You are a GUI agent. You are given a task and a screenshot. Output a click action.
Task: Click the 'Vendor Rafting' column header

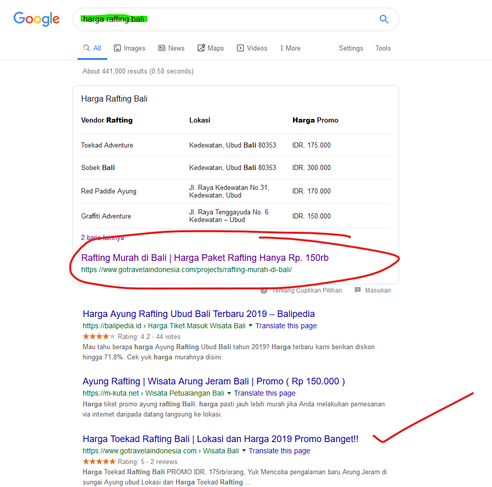point(107,120)
